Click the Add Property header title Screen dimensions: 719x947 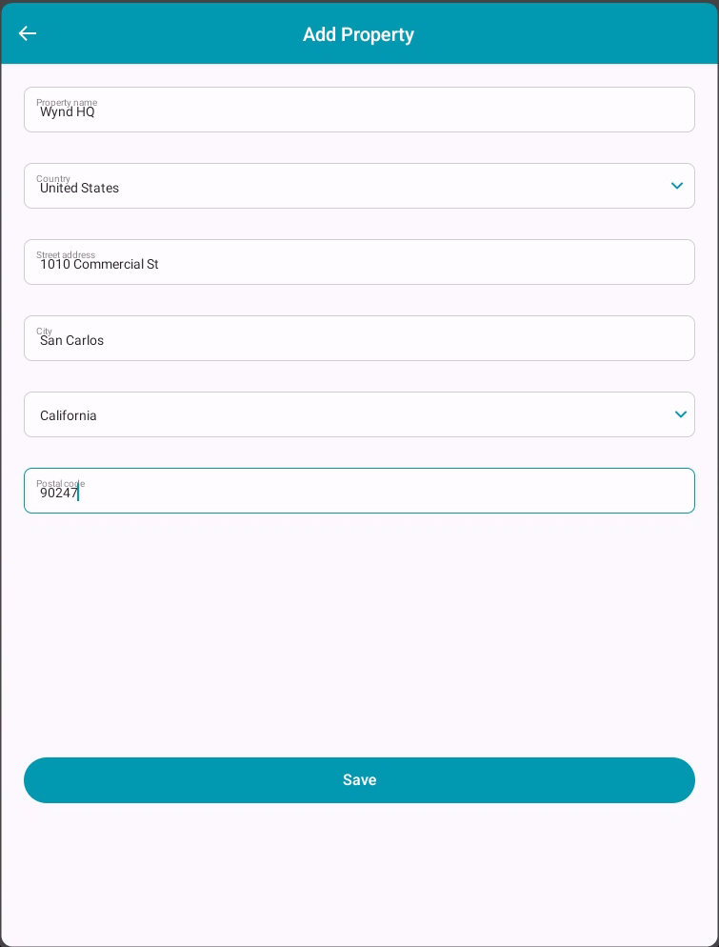(358, 34)
